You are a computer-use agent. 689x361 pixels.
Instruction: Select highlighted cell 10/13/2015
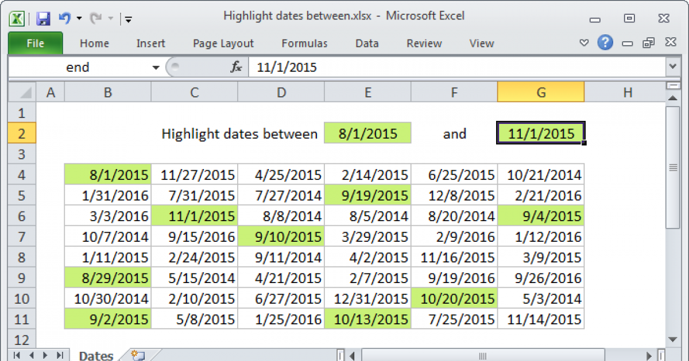(367, 319)
